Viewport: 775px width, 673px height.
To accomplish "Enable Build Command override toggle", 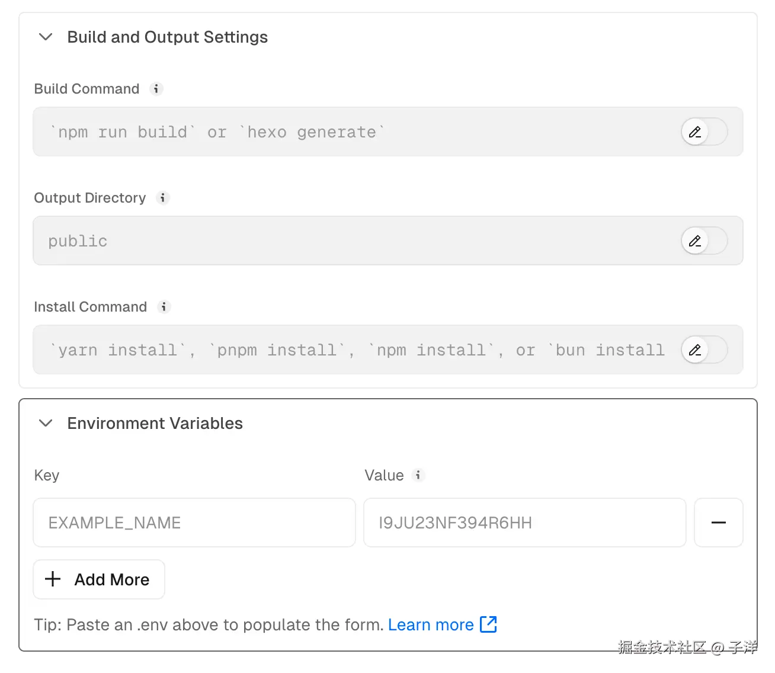I will coord(704,132).
